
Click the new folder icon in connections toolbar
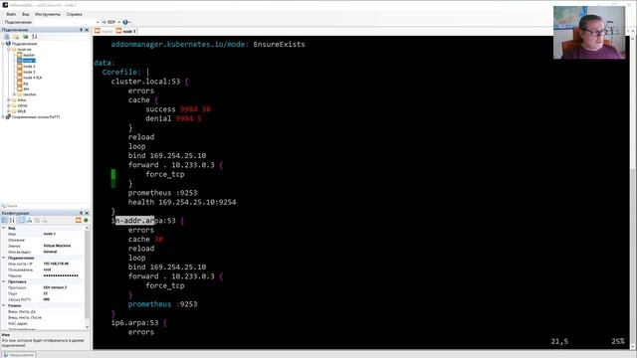[16, 37]
